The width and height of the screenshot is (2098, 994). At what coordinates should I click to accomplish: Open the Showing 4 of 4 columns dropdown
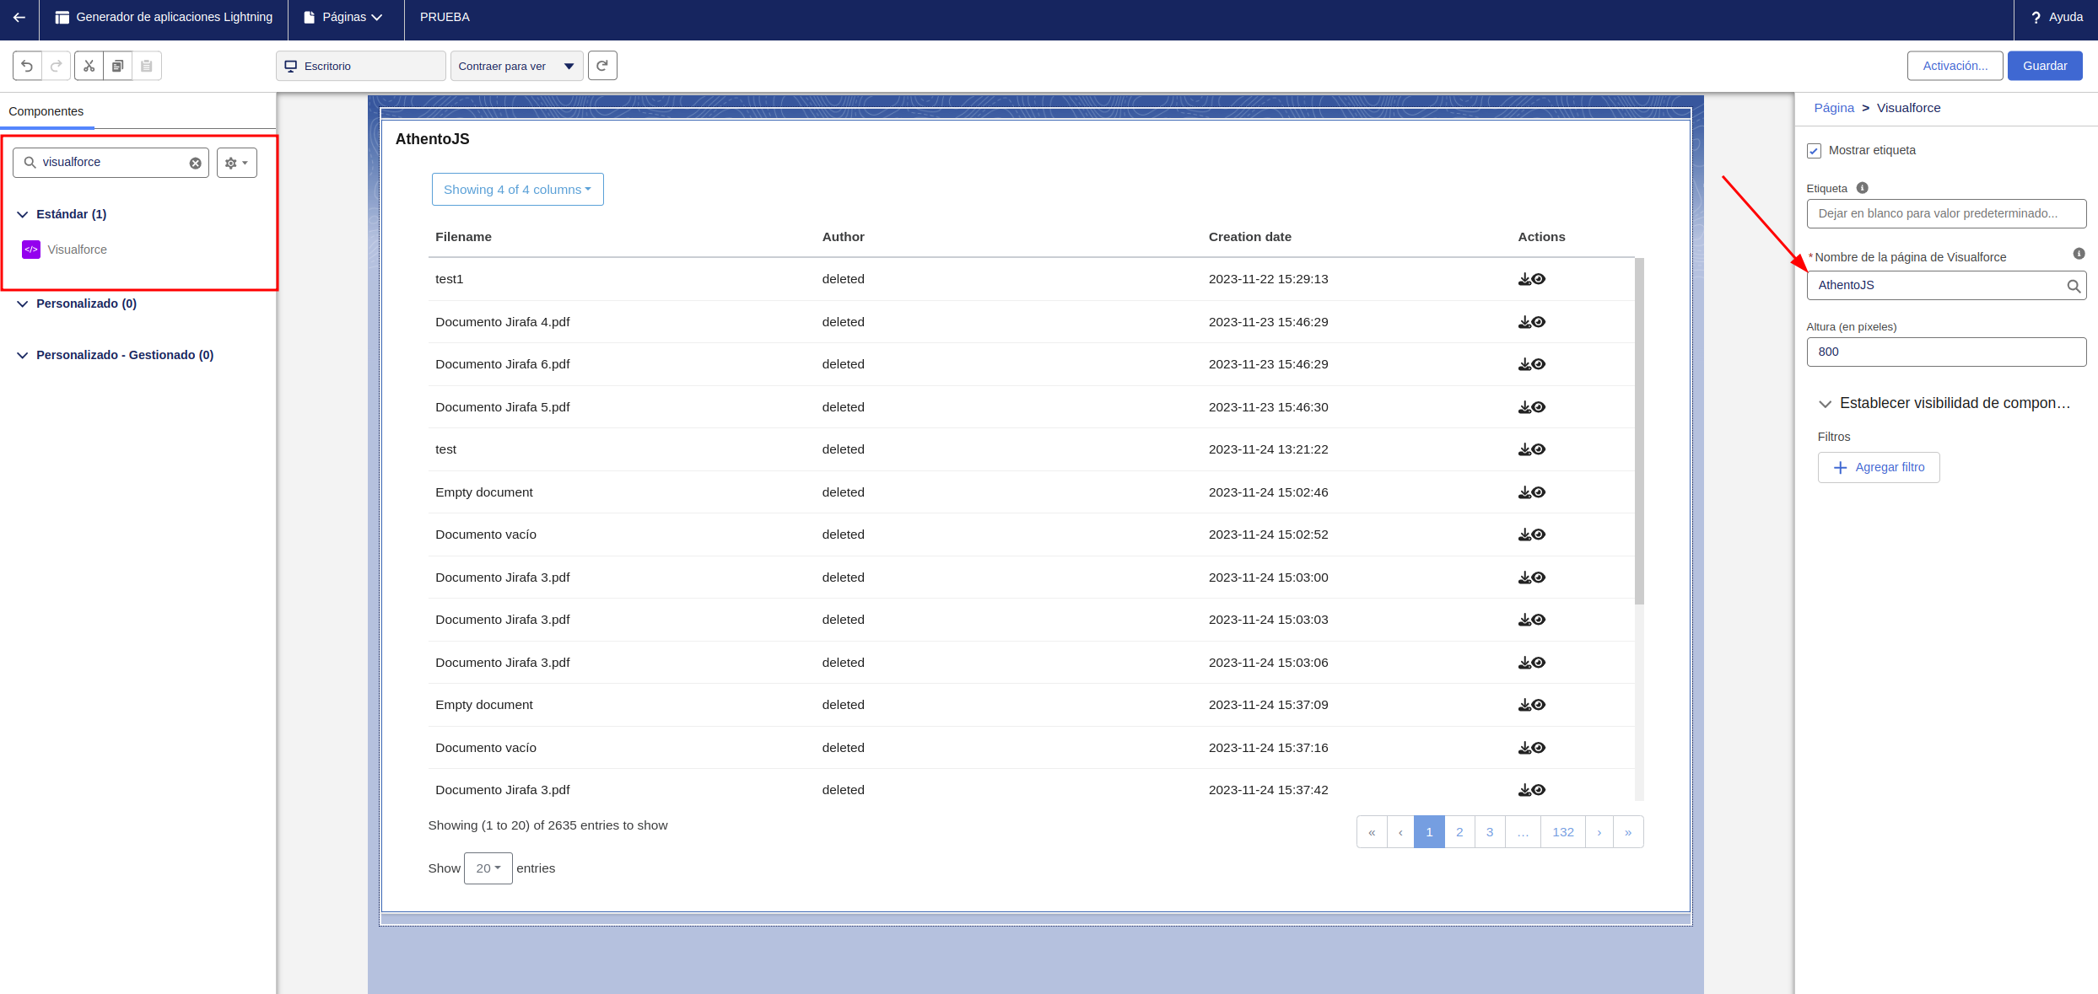(x=517, y=190)
